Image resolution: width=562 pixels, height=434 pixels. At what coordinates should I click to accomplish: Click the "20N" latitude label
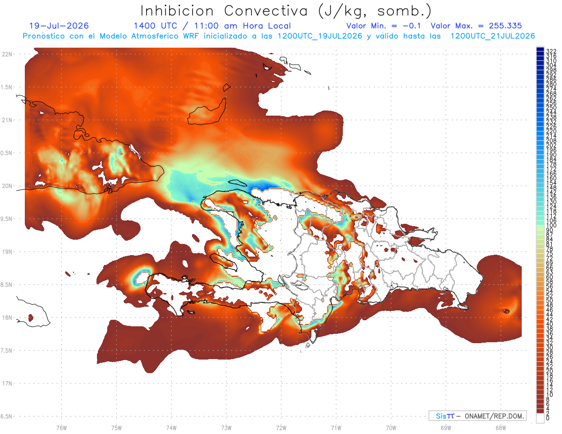(7, 186)
